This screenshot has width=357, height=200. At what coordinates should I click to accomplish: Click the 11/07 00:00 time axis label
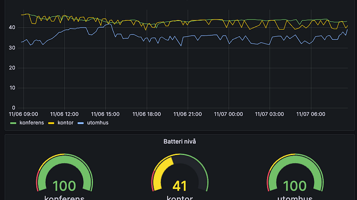click(x=229, y=114)
